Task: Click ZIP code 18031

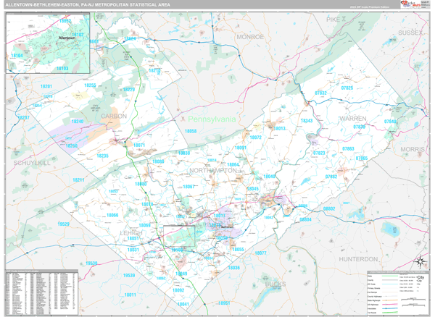Action: tap(133, 250)
